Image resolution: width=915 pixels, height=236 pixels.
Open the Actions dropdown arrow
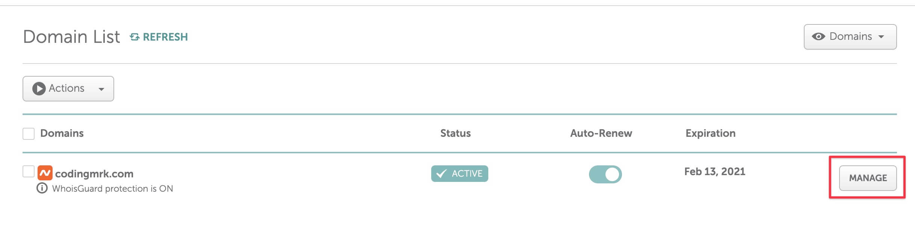[x=101, y=89]
